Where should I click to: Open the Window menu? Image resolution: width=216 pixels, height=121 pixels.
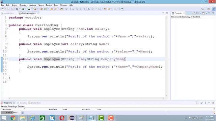click(x=63, y=5)
